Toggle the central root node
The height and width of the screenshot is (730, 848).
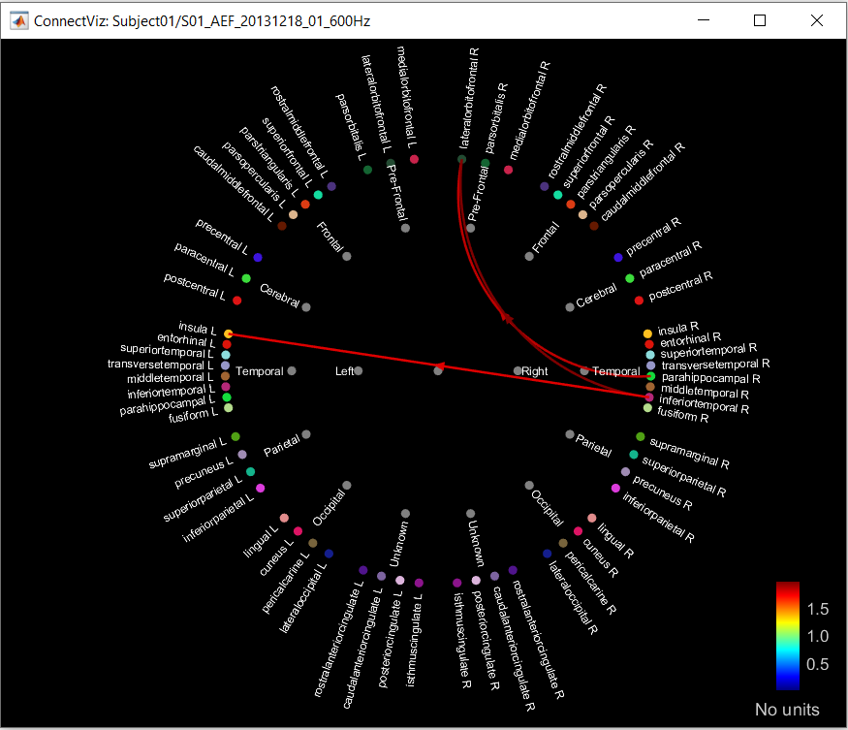[x=438, y=370]
